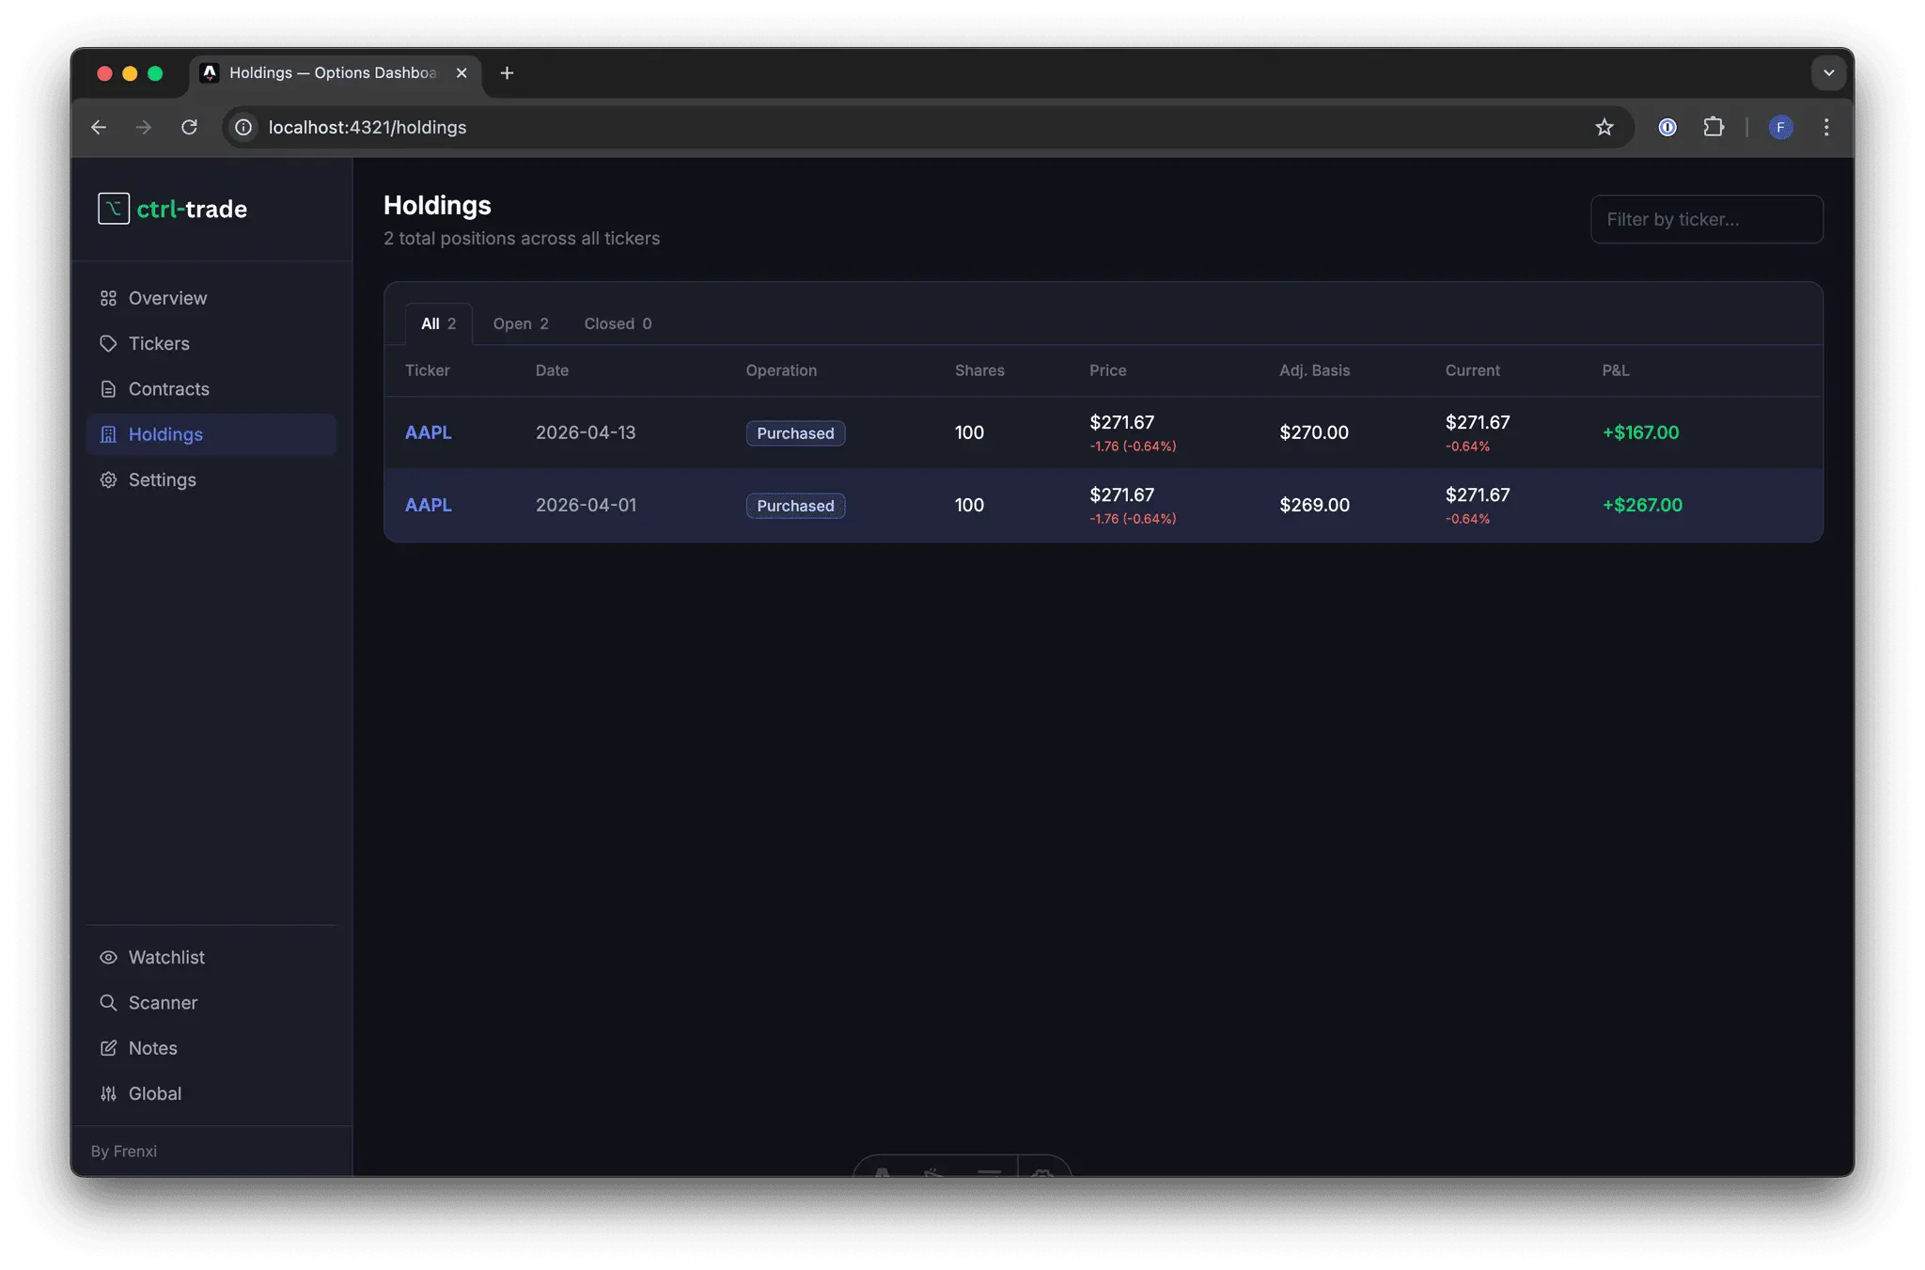Open Settings from the sidebar

(x=211, y=479)
